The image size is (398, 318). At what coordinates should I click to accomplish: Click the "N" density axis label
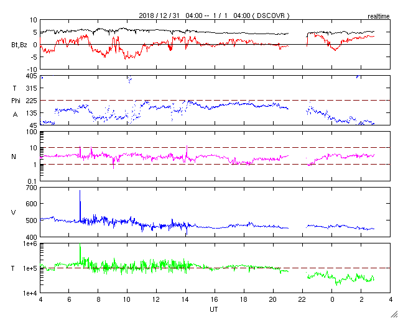(14, 157)
